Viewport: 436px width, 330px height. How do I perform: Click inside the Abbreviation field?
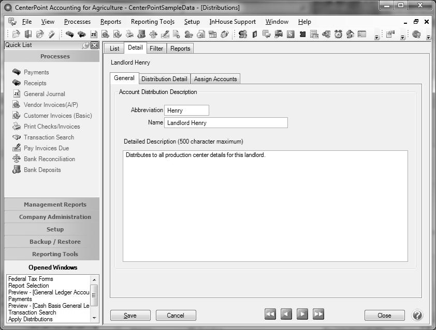(x=186, y=111)
